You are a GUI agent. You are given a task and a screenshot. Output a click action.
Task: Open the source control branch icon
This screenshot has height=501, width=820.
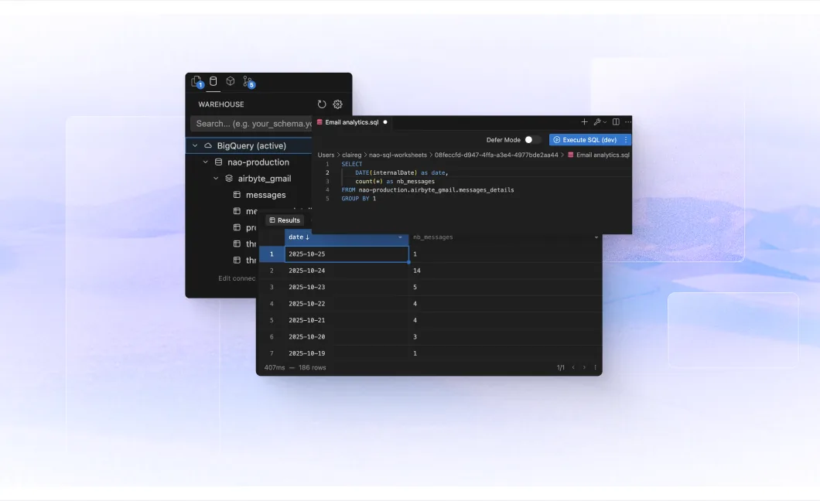pos(248,81)
